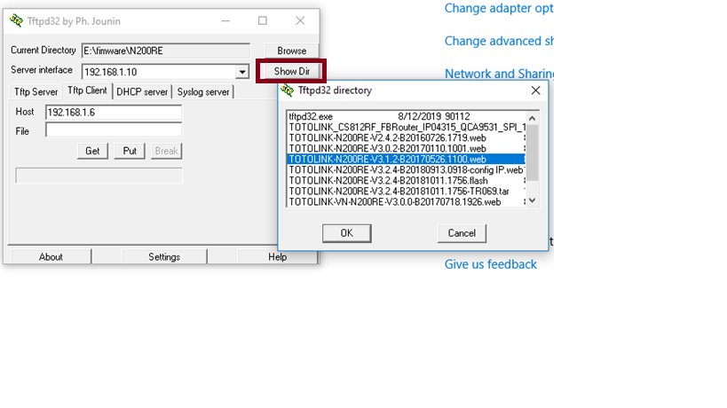727x408 pixels.
Task: Open Change adapter options link
Action: click(x=499, y=8)
